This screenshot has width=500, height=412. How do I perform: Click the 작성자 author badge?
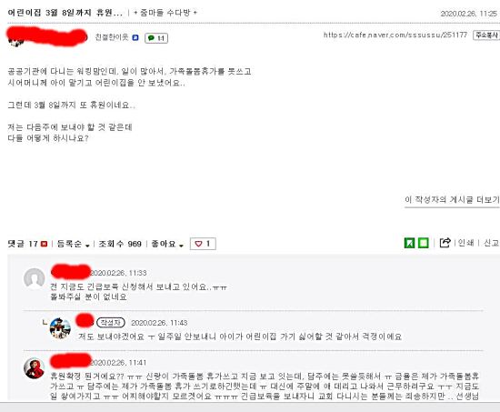pyautogui.click(x=110, y=323)
